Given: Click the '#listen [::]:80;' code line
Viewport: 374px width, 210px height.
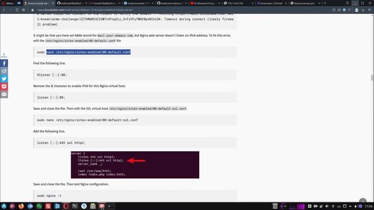Looking at the screenshot, I should click(x=52, y=75).
